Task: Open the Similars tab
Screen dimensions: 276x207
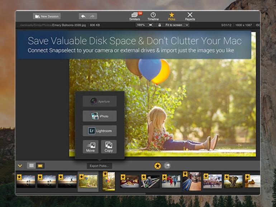Action: click(135, 16)
